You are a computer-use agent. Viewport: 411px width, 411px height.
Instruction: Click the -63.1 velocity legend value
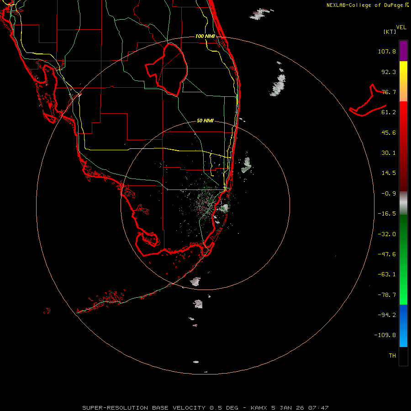(x=387, y=274)
